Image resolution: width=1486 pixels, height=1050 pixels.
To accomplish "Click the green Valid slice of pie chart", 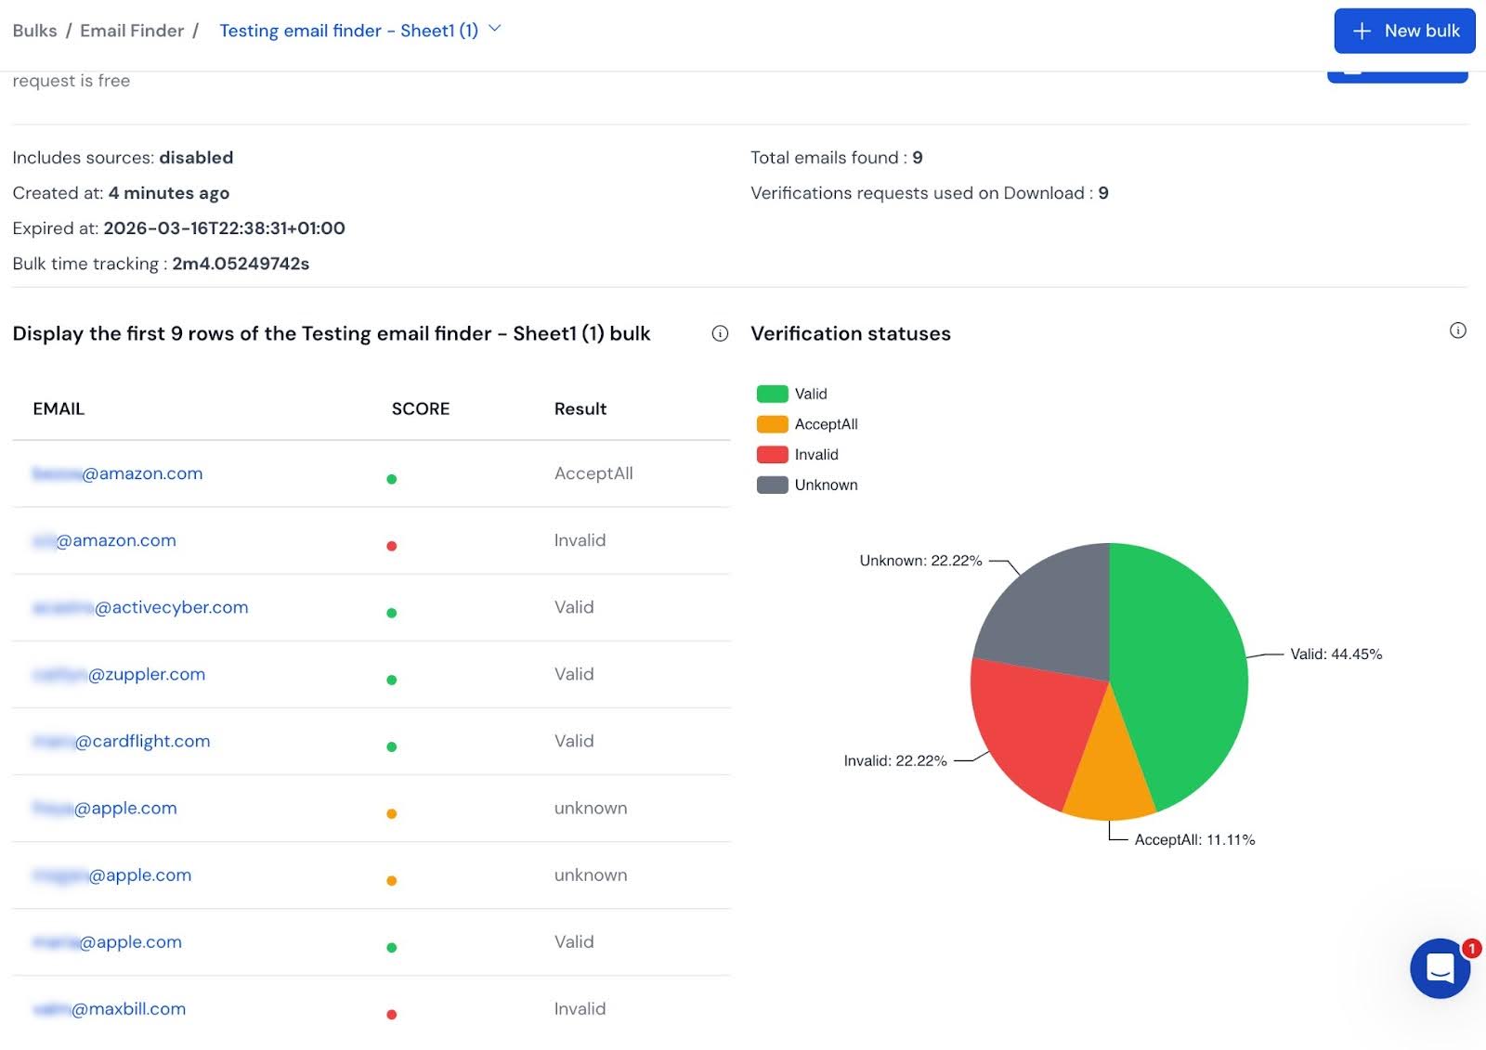I will pyautogui.click(x=1189, y=668).
